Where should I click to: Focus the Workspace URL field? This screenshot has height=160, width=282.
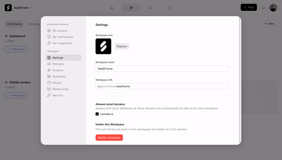[162, 86]
